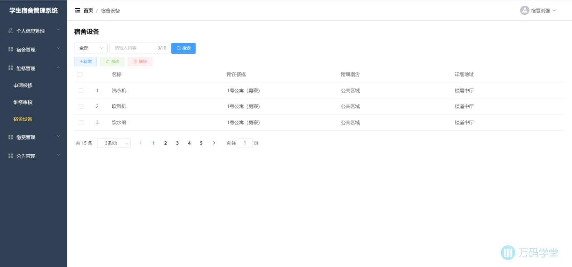The image size is (572, 267).
Task: Expand the 公告管理 menu chevron
Action: click(x=58, y=155)
